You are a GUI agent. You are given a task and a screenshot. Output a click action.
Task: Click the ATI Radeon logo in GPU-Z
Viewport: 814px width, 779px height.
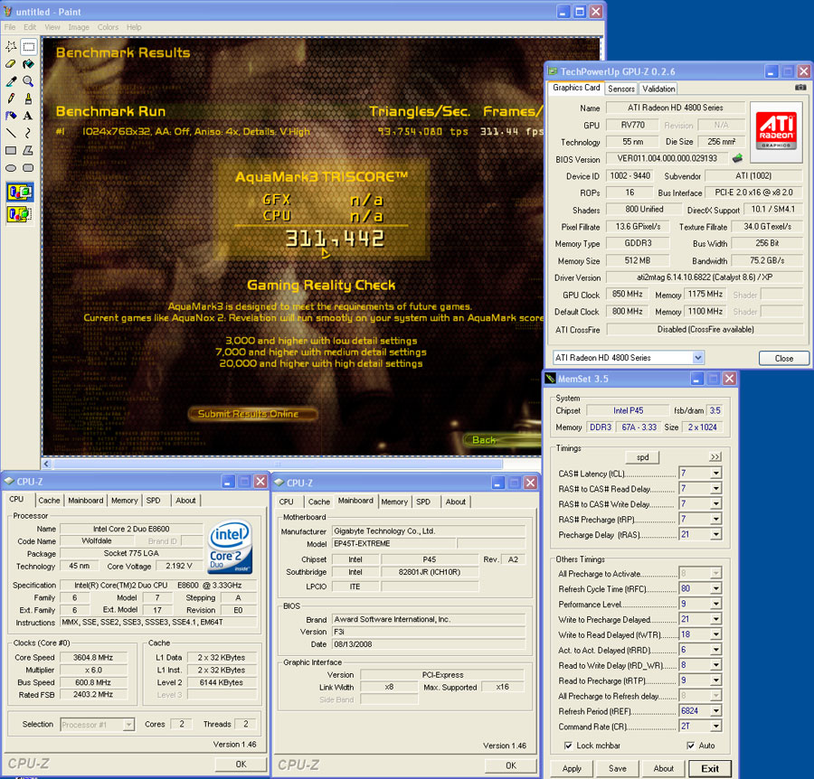tap(776, 130)
